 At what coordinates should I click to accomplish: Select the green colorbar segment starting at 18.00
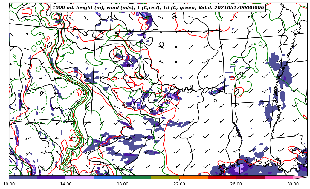[x=137, y=177]
